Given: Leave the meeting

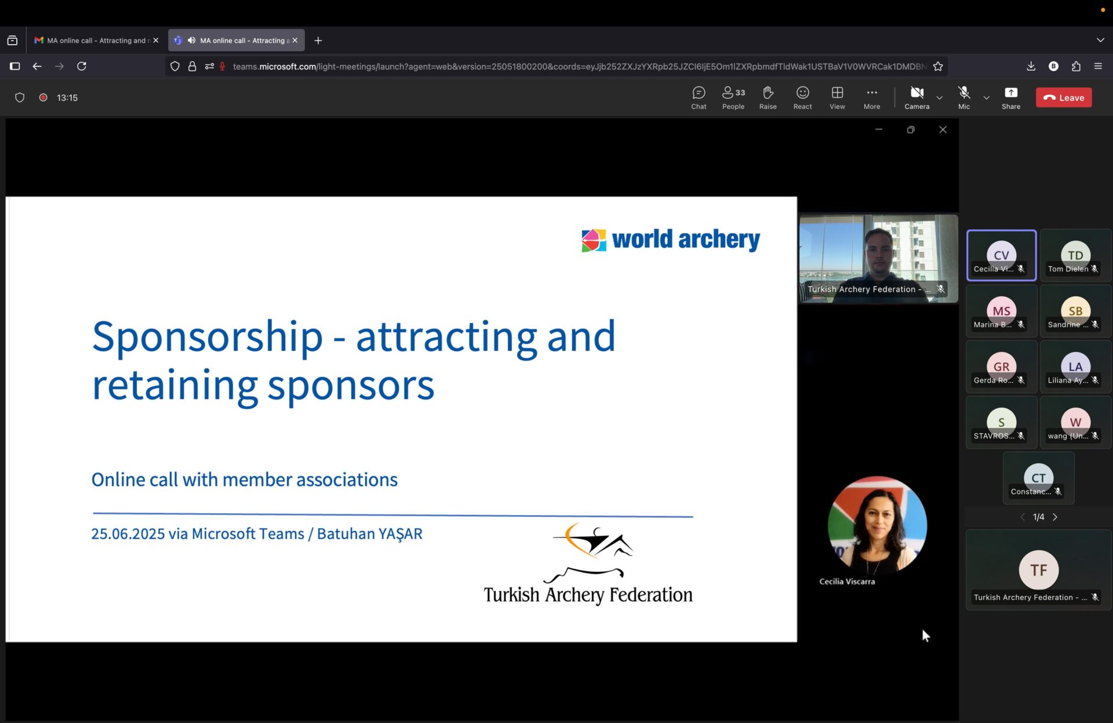Looking at the screenshot, I should [x=1064, y=97].
